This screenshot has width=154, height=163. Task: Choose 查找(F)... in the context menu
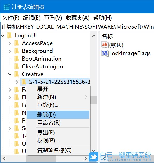(58, 105)
